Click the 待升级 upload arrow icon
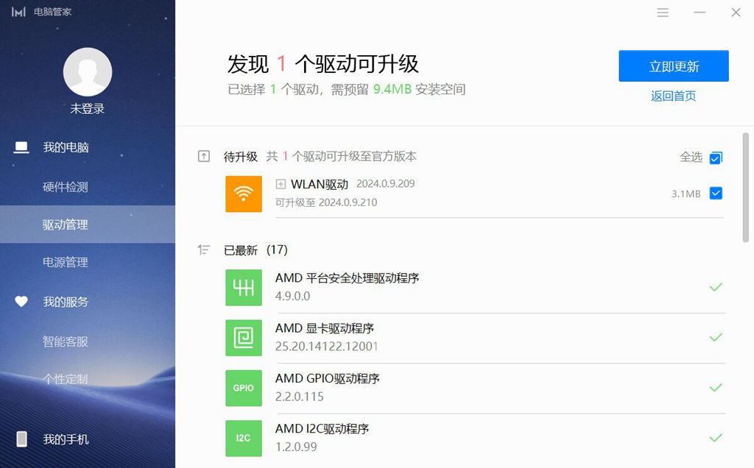Viewport: 754px width, 468px height. click(x=204, y=156)
